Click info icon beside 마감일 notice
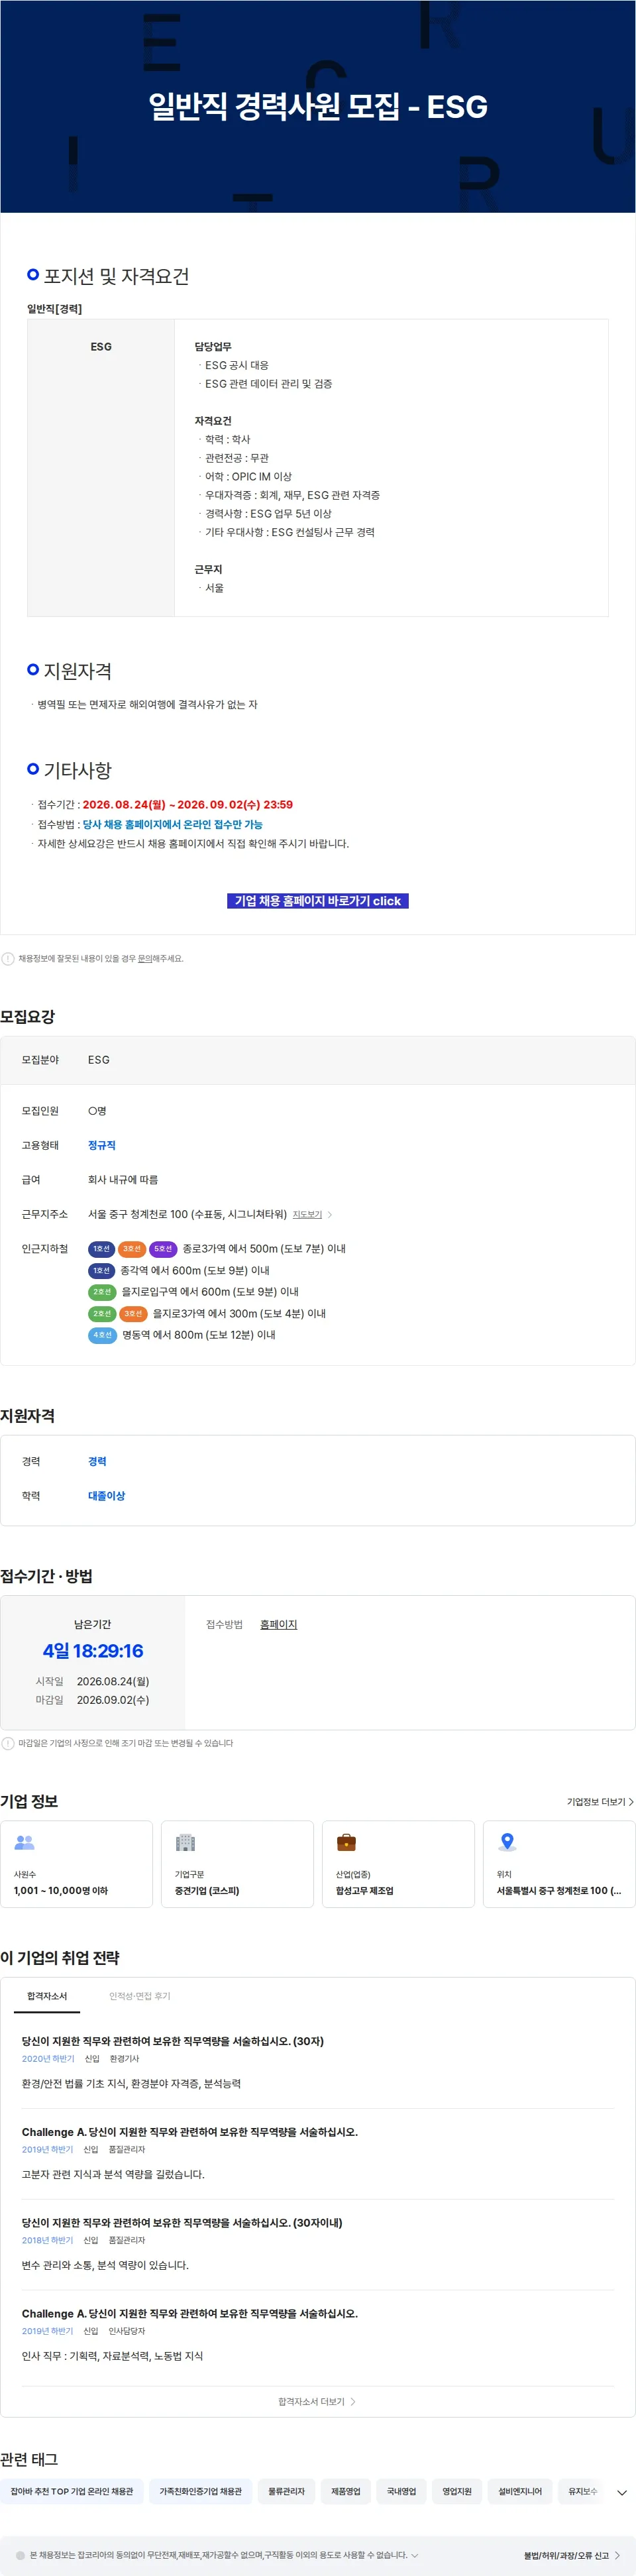Image resolution: width=636 pixels, height=2576 pixels. 8,1743
